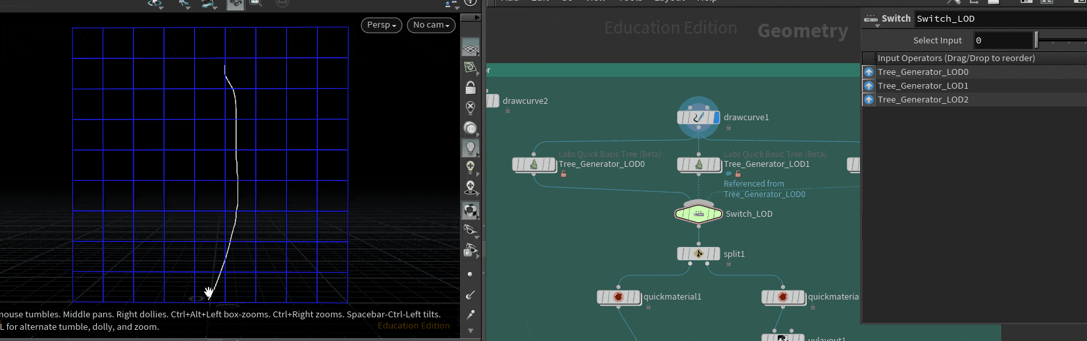1087x341 pixels.
Task: Toggle blue display flag on drawcurve1 node
Action: (717, 118)
